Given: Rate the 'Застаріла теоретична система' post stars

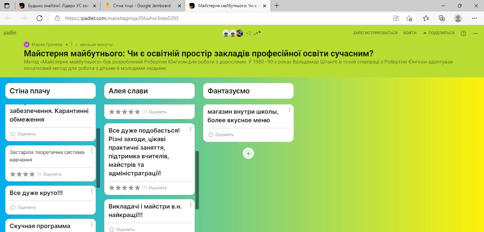Looking at the screenshot, I should coord(22,174).
